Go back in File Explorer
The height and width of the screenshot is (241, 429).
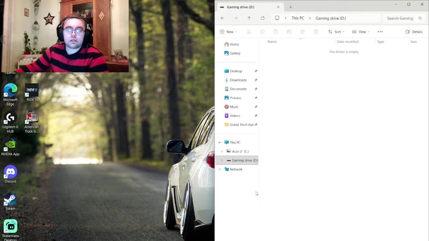[x=223, y=18]
